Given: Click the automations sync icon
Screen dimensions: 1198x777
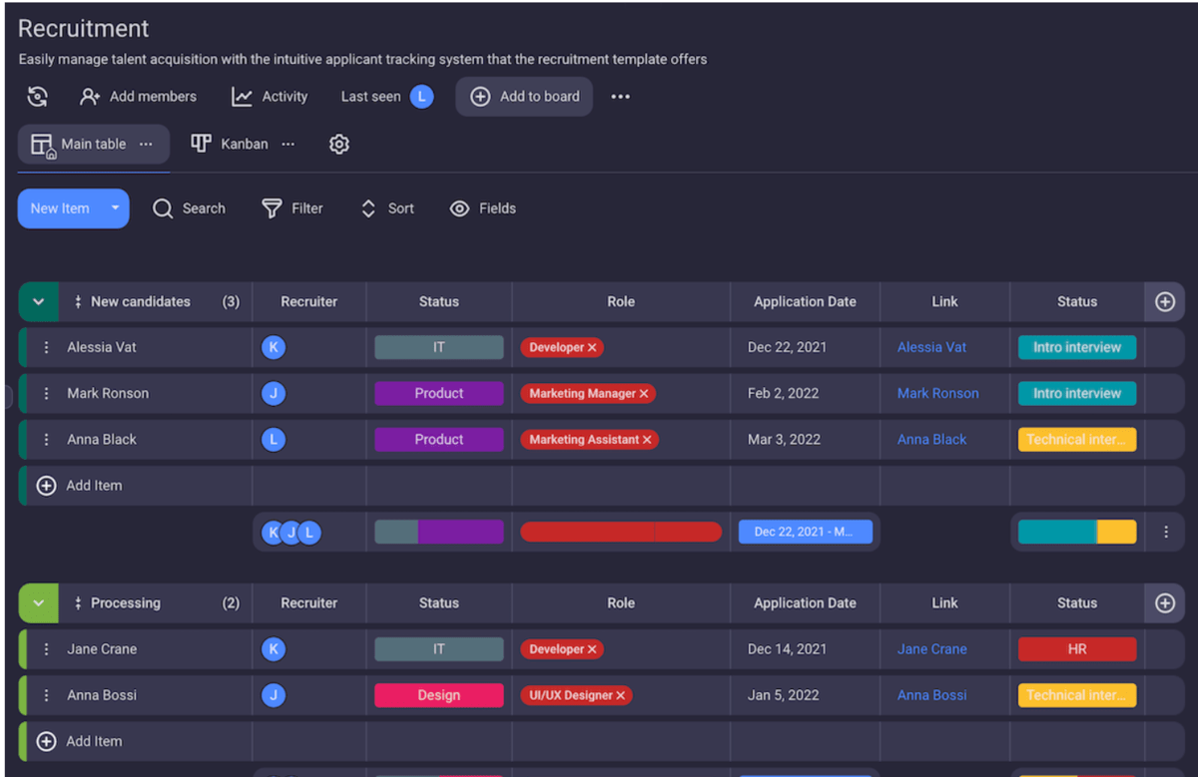Looking at the screenshot, I should (x=37, y=97).
